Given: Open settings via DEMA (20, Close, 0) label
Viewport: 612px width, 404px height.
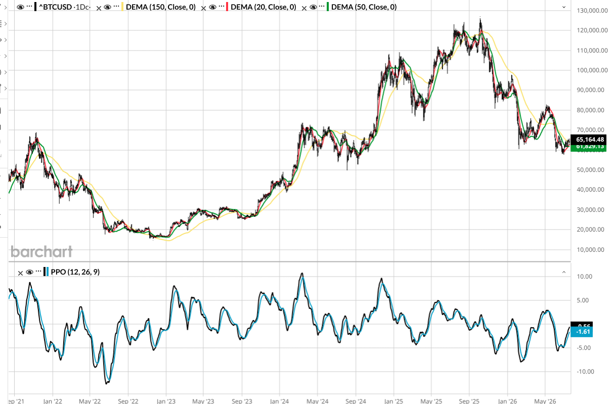Looking at the screenshot, I should point(264,7).
